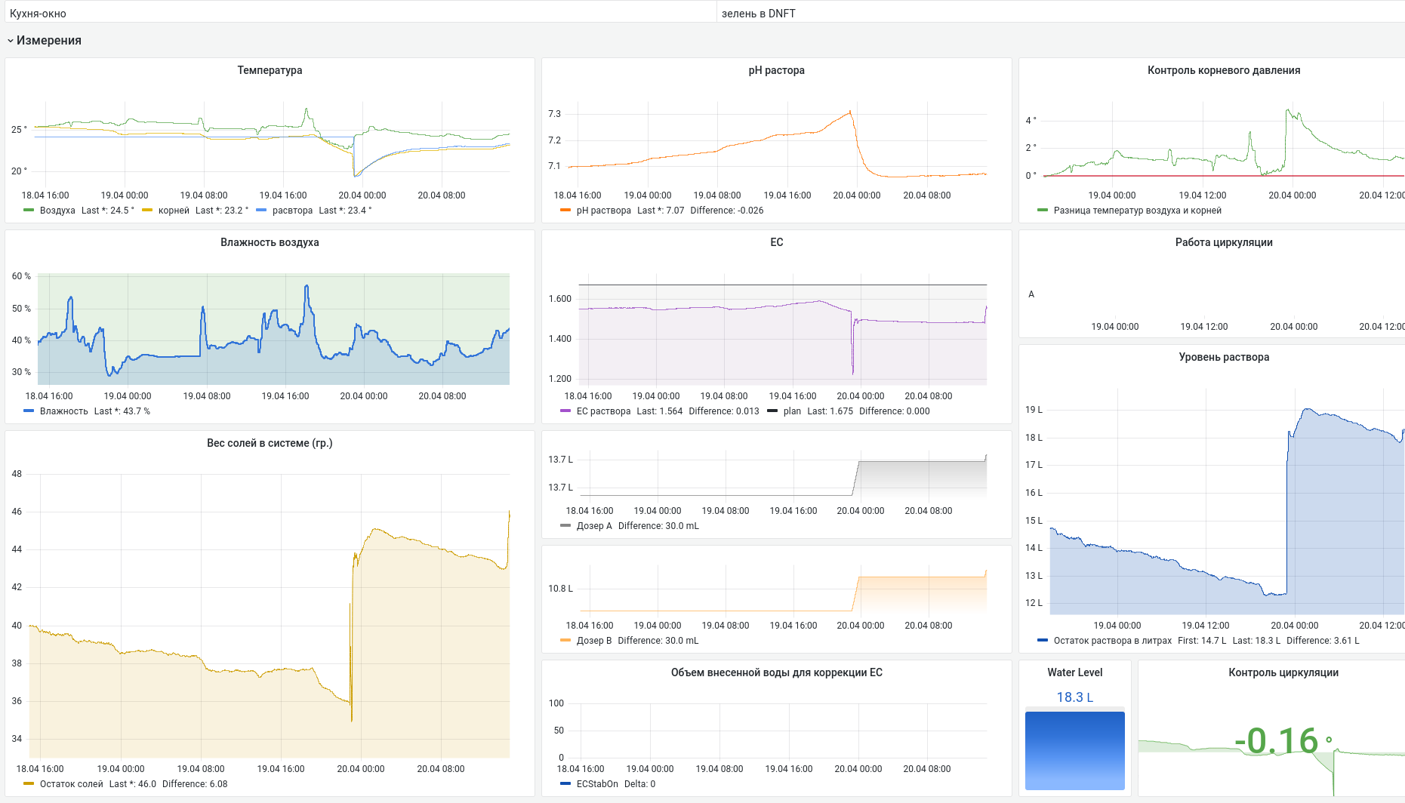The image size is (1405, 803).
Task: Click the yellow корней legend color marker
Action: (x=147, y=211)
